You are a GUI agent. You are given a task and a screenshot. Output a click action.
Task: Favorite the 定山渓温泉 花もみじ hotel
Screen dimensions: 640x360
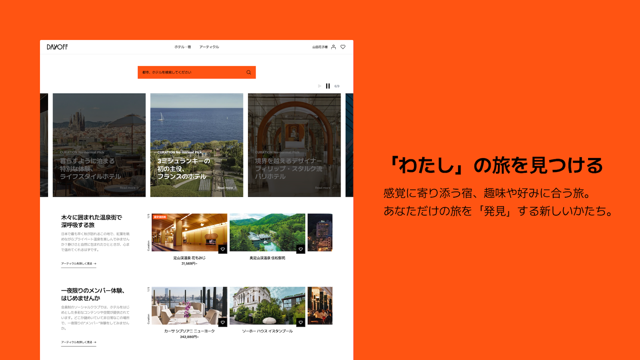223,249
